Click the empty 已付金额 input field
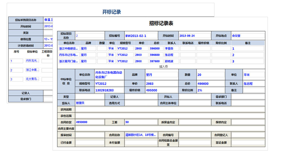281x151 pixels. point(90,143)
